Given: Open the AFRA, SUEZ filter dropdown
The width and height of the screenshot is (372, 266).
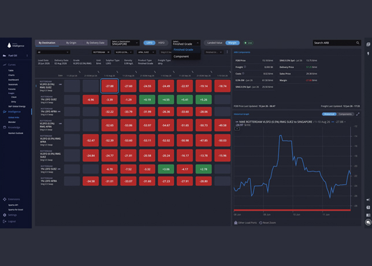Looking at the screenshot, I should 146,52.
